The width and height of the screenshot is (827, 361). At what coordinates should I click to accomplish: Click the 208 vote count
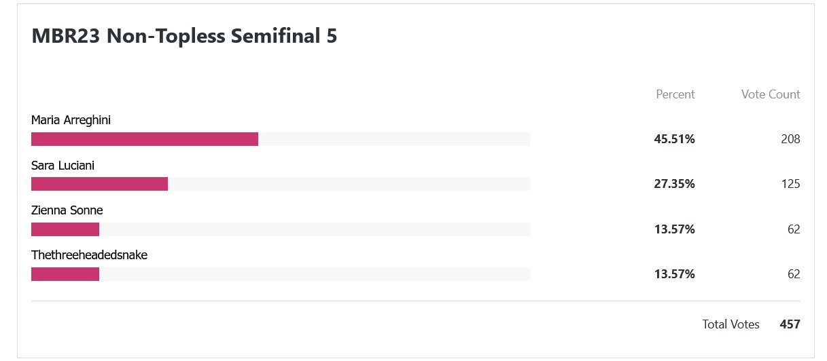coord(790,139)
